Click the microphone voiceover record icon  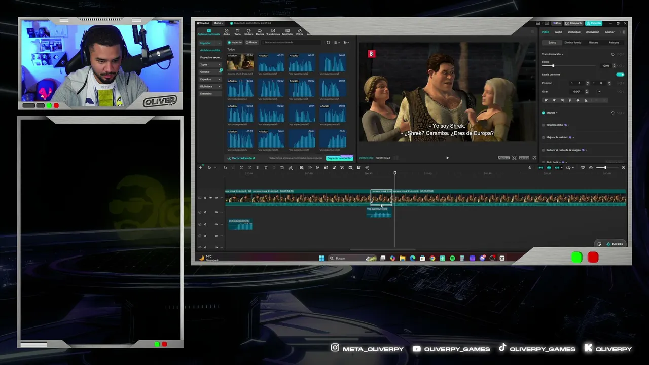click(530, 168)
